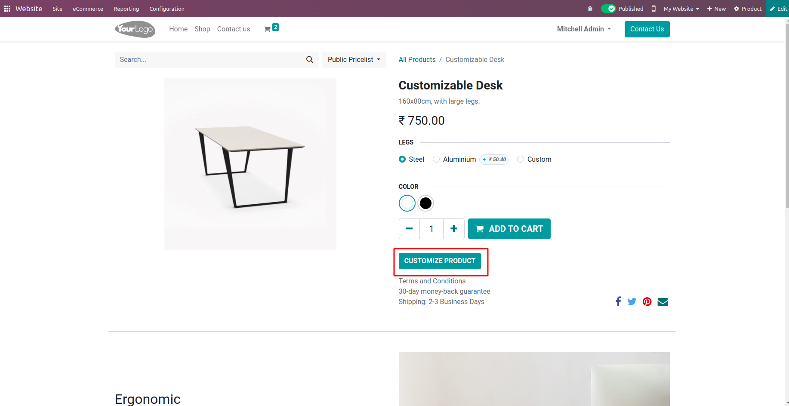789x406 pixels.
Task: Open mobile preview phone icon
Action: tap(653, 9)
